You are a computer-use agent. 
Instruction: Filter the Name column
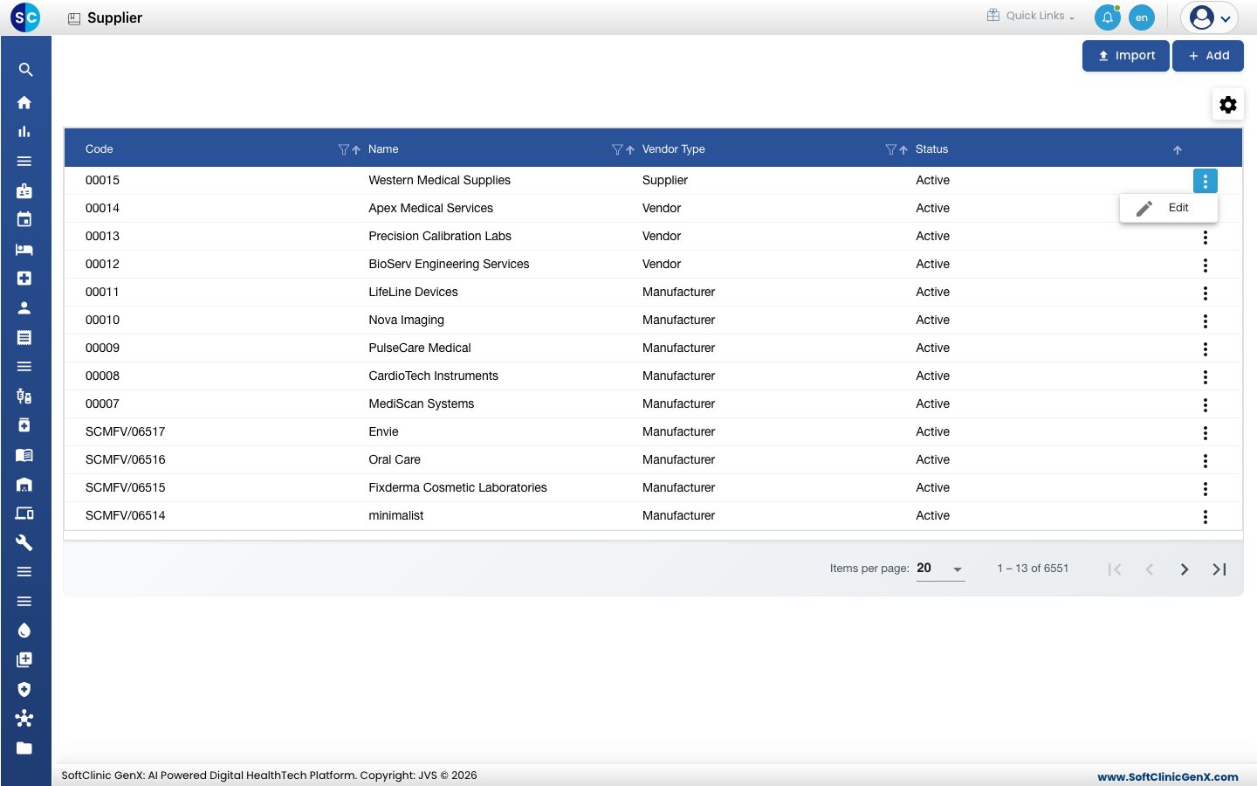pos(617,149)
